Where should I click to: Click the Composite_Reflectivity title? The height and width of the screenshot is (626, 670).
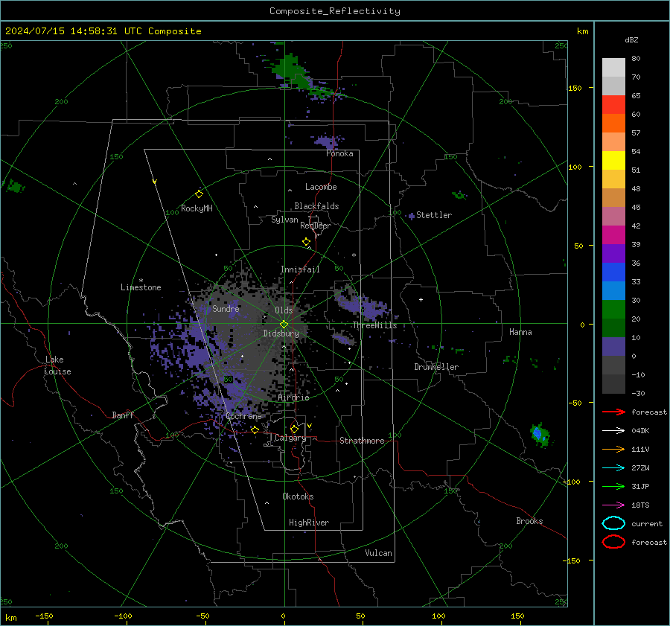point(334,11)
